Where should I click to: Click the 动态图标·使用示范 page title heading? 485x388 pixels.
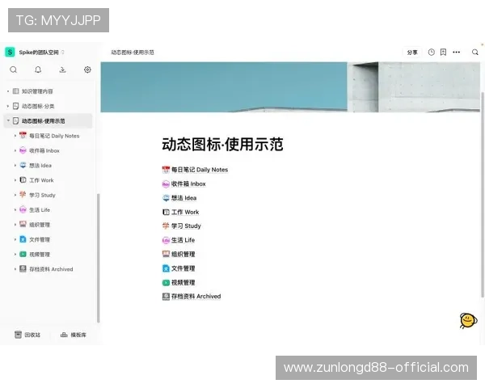(x=222, y=145)
